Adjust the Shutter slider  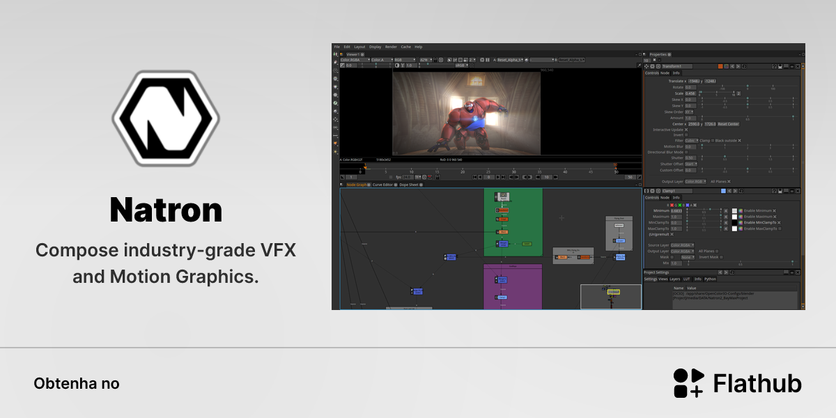point(747,158)
